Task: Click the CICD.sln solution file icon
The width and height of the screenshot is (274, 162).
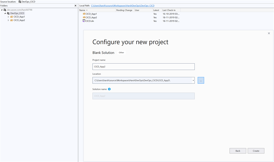Action: 84,21
